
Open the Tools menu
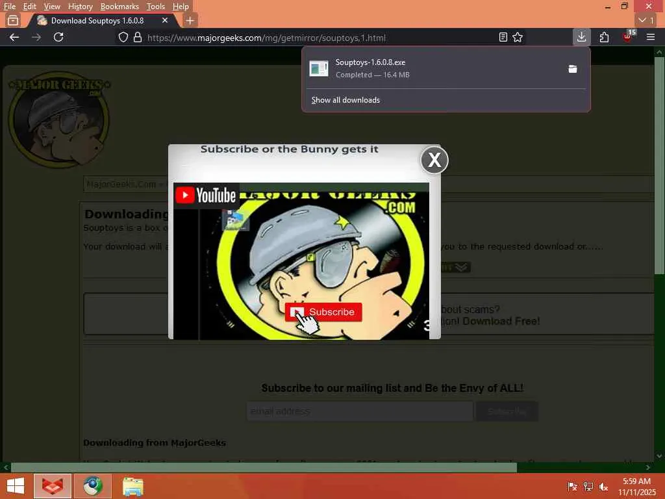pos(156,6)
